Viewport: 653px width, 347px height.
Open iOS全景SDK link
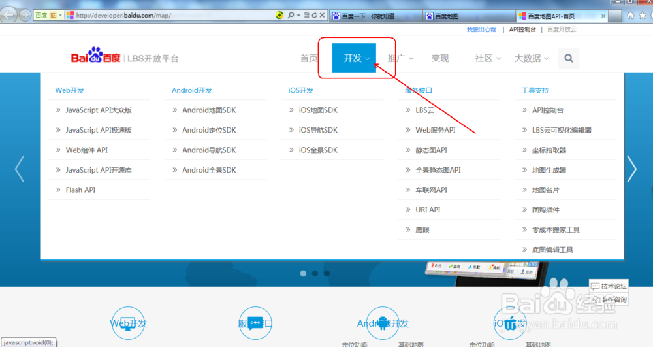pos(318,150)
